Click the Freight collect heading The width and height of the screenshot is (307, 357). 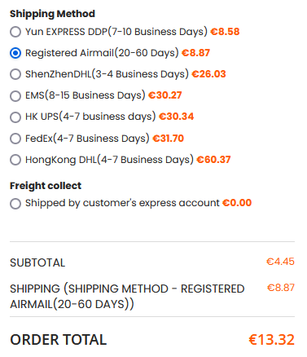click(x=46, y=186)
